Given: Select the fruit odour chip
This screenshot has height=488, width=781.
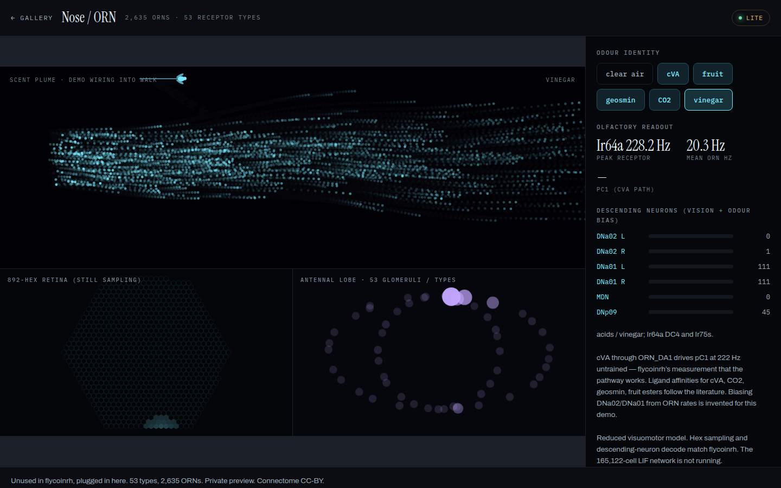Looking at the screenshot, I should (713, 74).
